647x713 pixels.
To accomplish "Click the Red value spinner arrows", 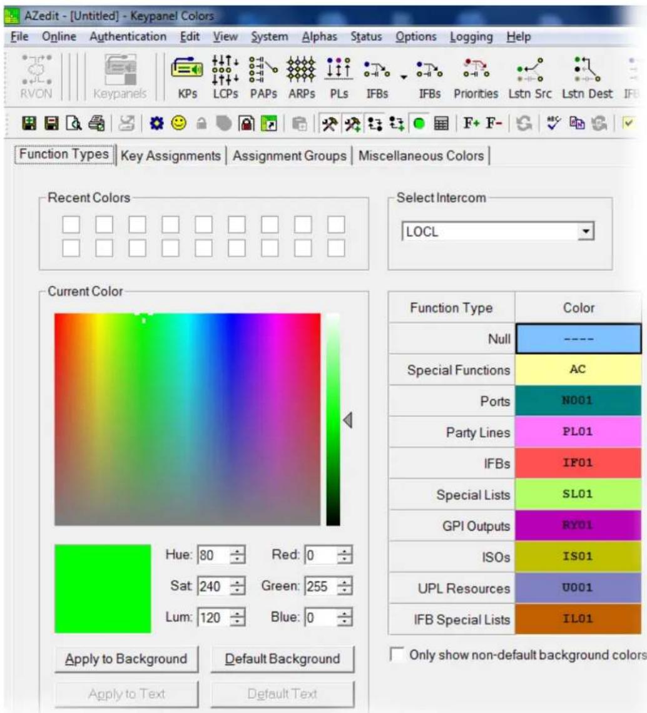I will coord(344,555).
